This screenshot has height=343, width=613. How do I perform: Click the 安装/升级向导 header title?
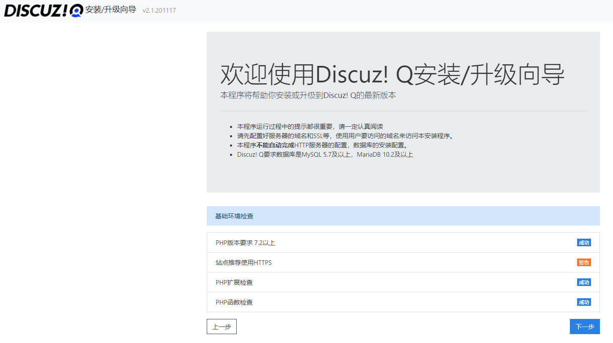[111, 10]
